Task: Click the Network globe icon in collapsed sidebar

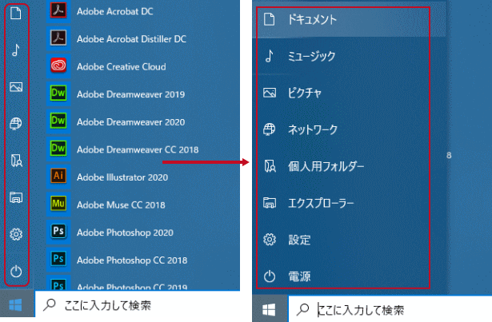Action: (x=16, y=124)
